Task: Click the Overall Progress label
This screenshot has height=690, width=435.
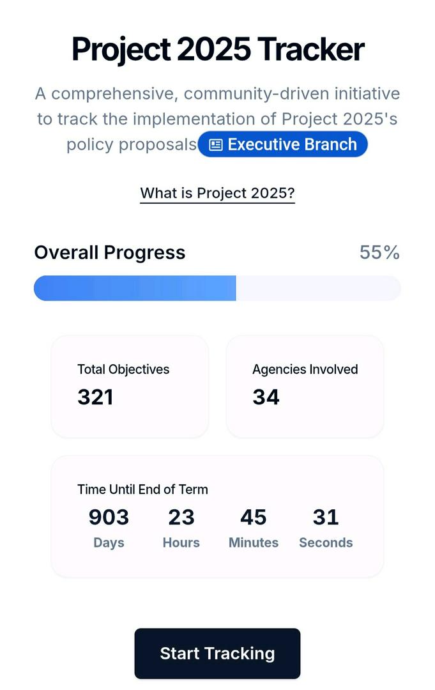Action: (x=110, y=252)
